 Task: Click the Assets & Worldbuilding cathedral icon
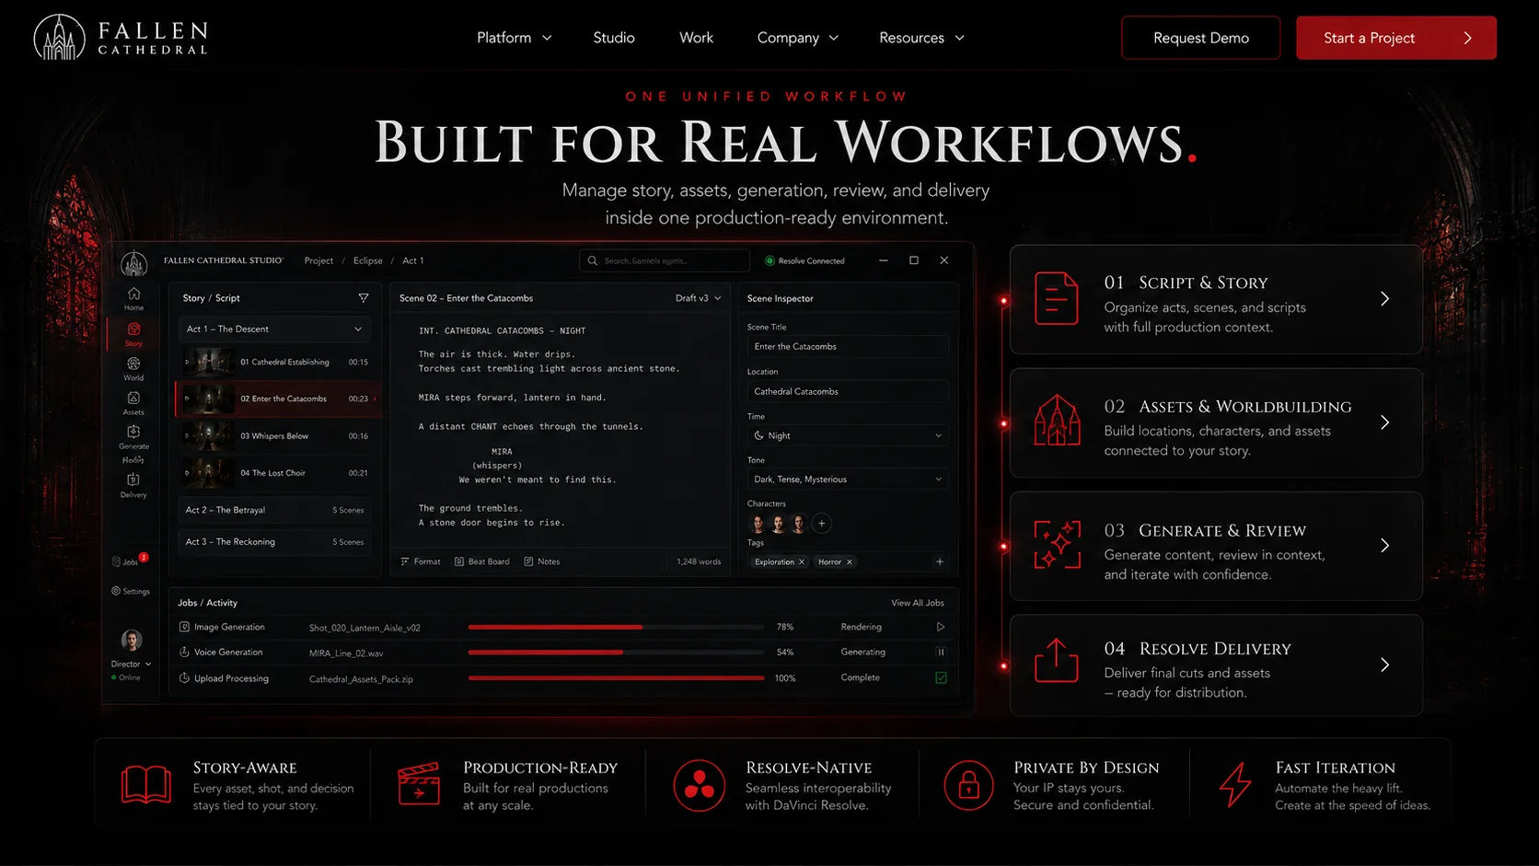1057,421
